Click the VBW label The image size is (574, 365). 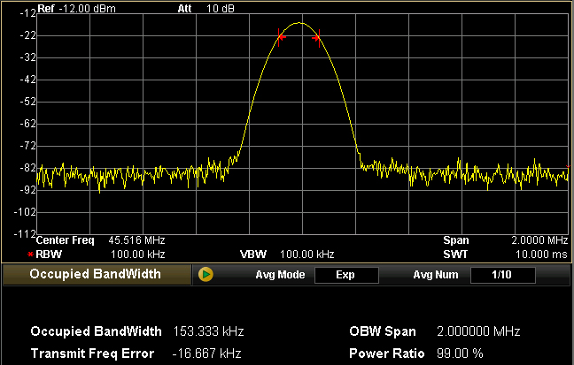point(253,255)
